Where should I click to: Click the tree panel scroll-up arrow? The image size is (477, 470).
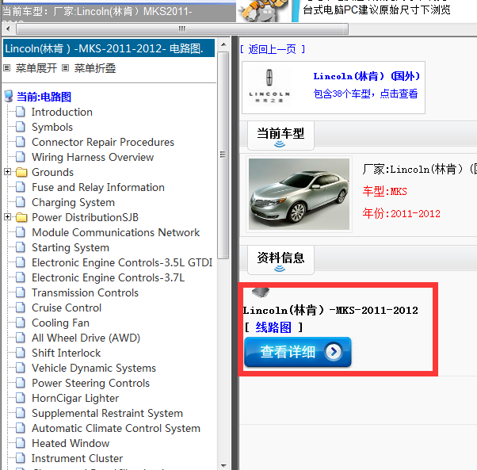click(x=223, y=44)
